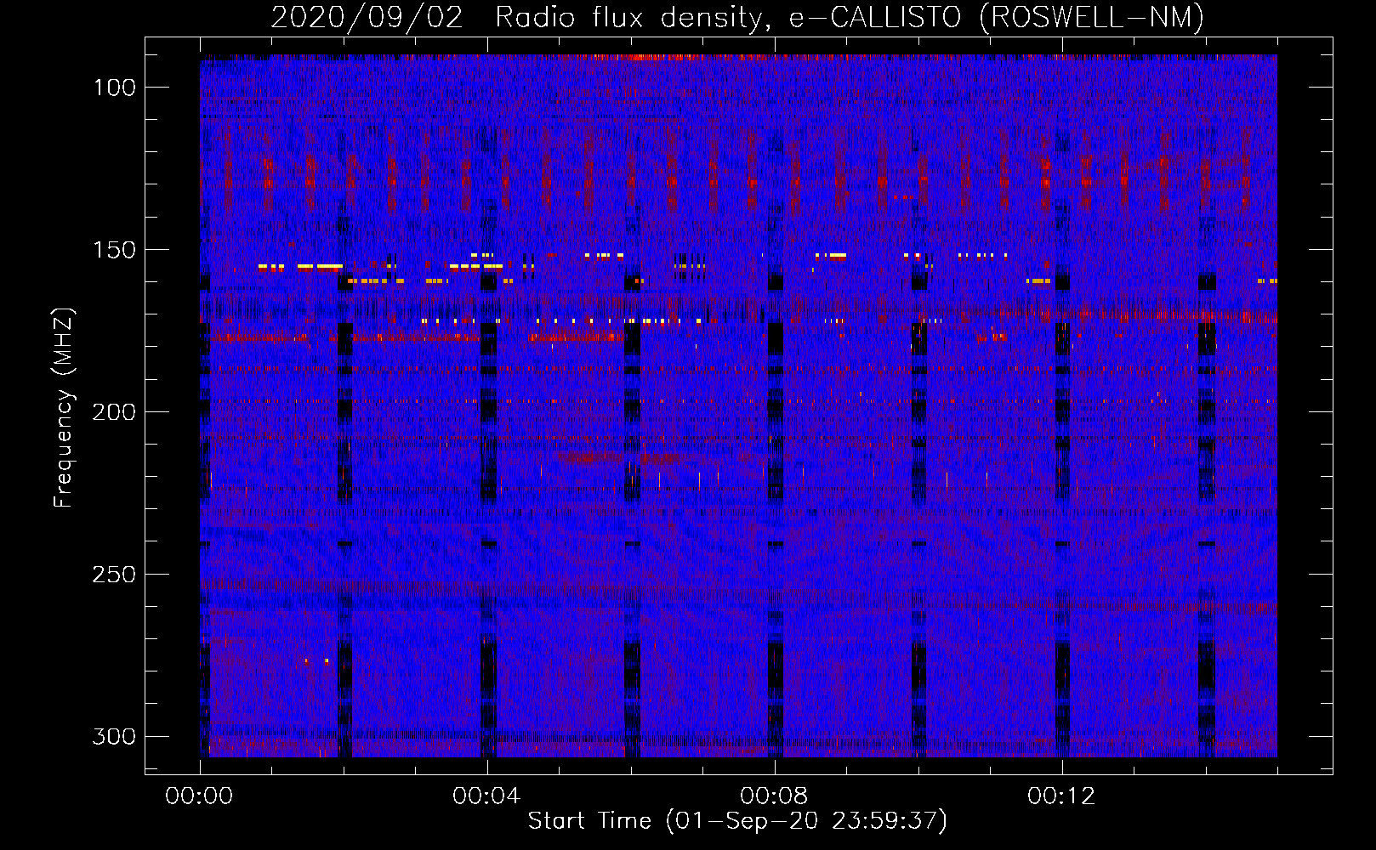Image resolution: width=1376 pixels, height=850 pixels.
Task: Click the time tick label '00:04'
Action: 486,796
